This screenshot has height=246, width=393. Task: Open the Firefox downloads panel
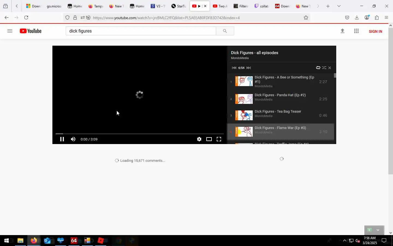pyautogui.click(x=357, y=18)
